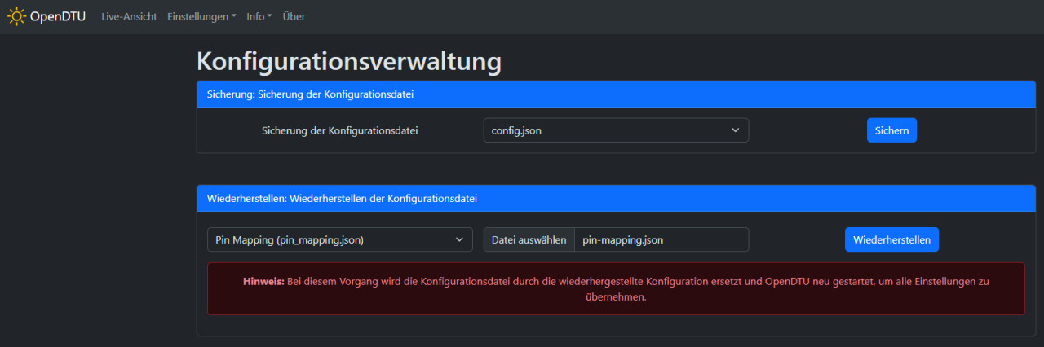Open the config.json backup file dropdown
The height and width of the screenshot is (347, 1044).
[x=604, y=130]
